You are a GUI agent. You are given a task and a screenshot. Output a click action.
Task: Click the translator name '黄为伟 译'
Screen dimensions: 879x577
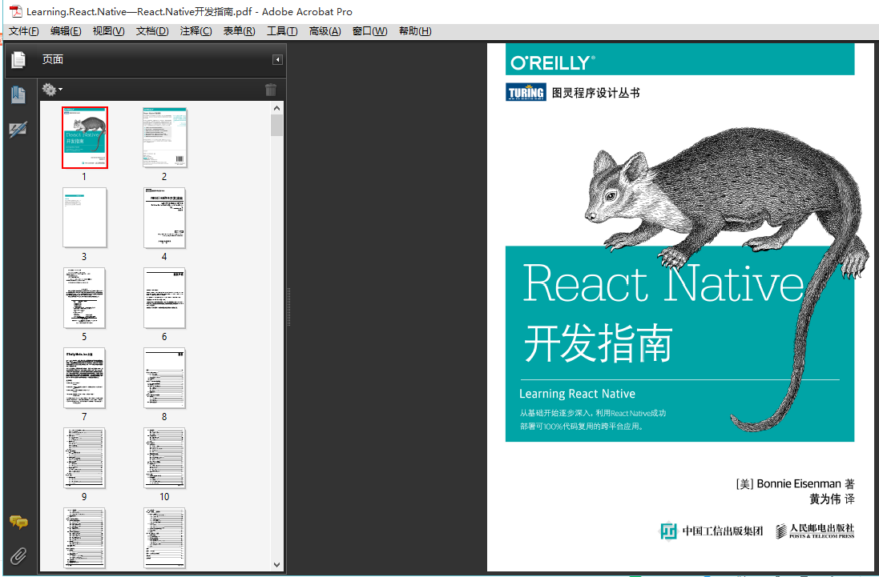point(832,499)
